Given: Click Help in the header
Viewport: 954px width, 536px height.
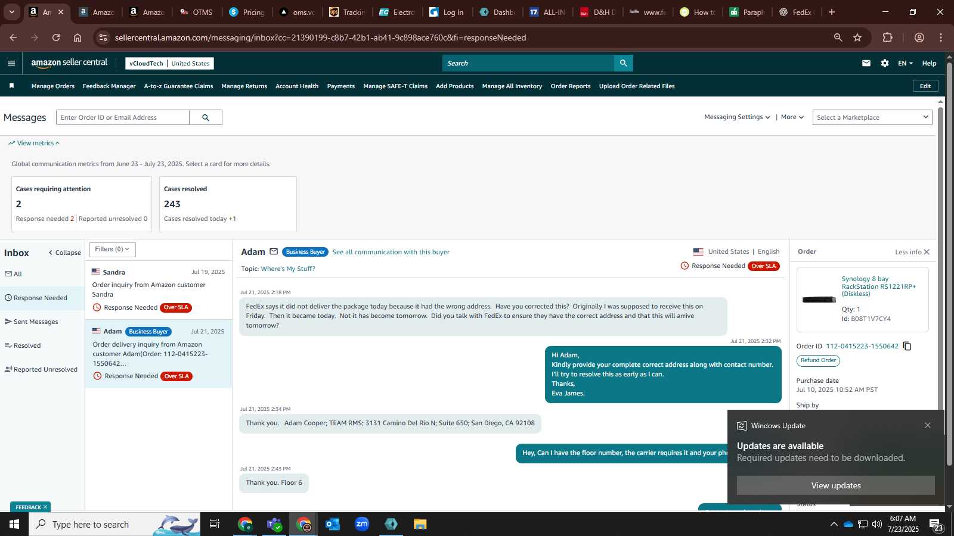Looking at the screenshot, I should 929,63.
